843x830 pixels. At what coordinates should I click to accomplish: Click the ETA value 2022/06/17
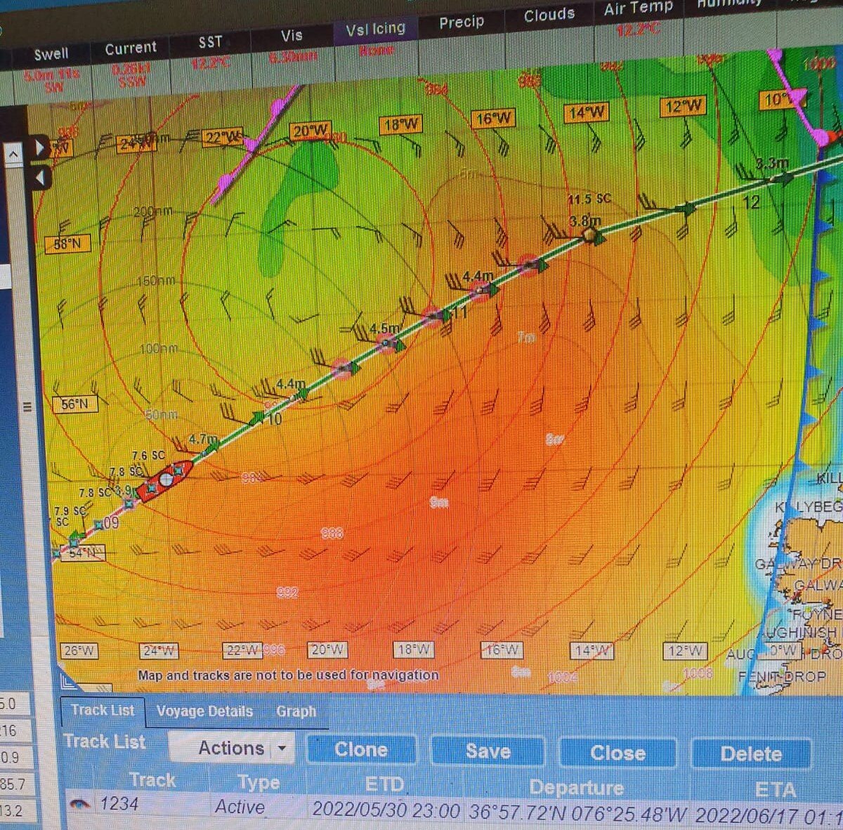click(768, 817)
